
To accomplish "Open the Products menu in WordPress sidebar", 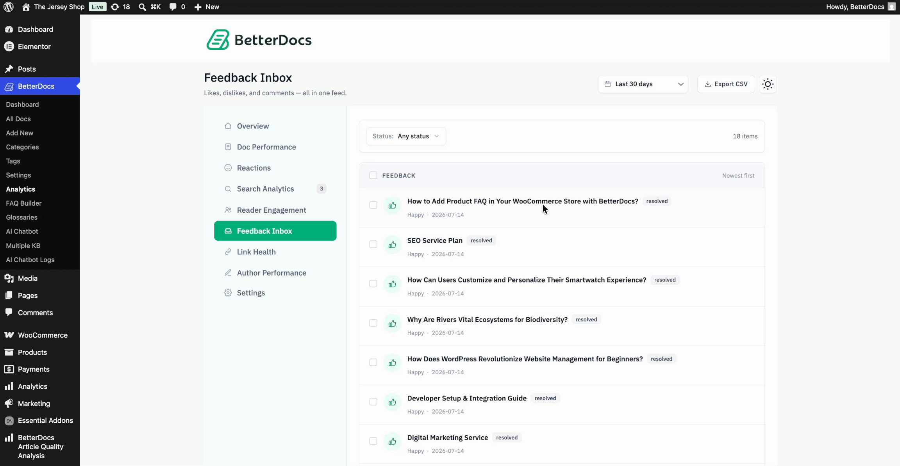I will pos(40,352).
